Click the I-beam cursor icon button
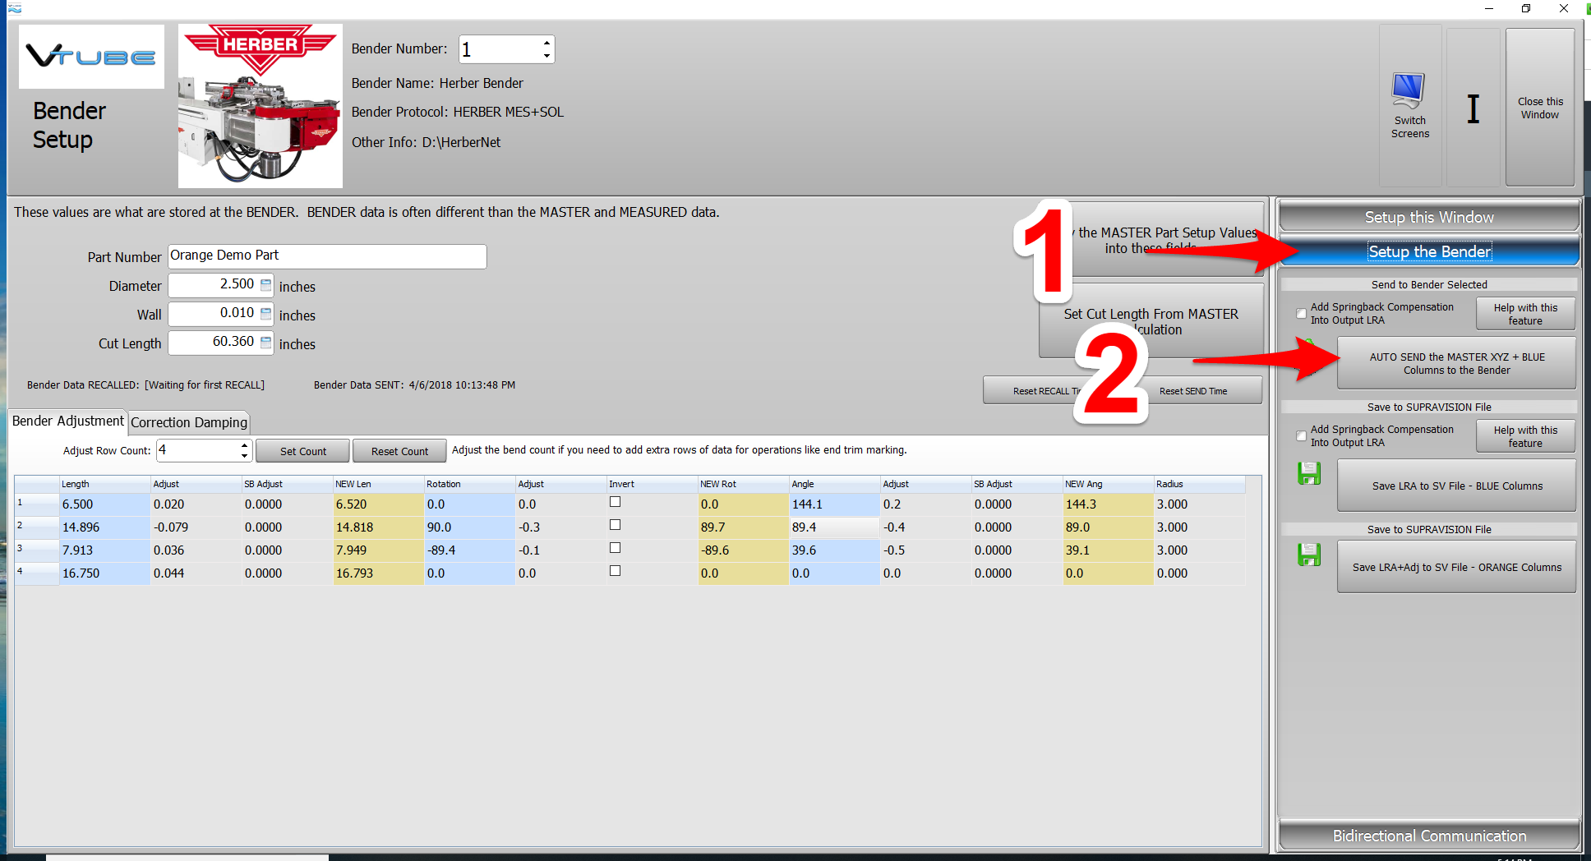The image size is (1591, 861). (x=1473, y=108)
